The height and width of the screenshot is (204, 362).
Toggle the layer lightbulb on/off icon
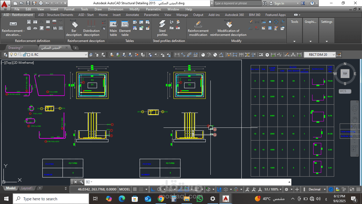(x=11, y=54)
